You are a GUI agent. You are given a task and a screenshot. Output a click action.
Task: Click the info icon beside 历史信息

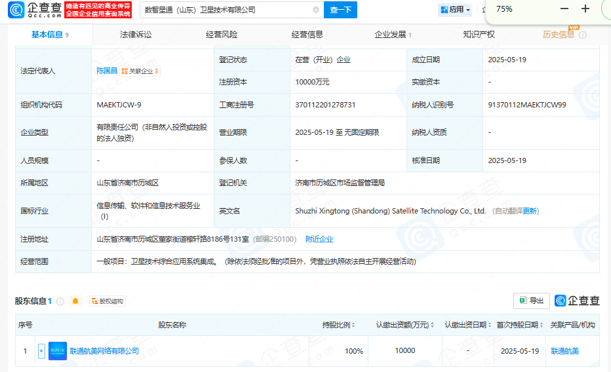583,35
